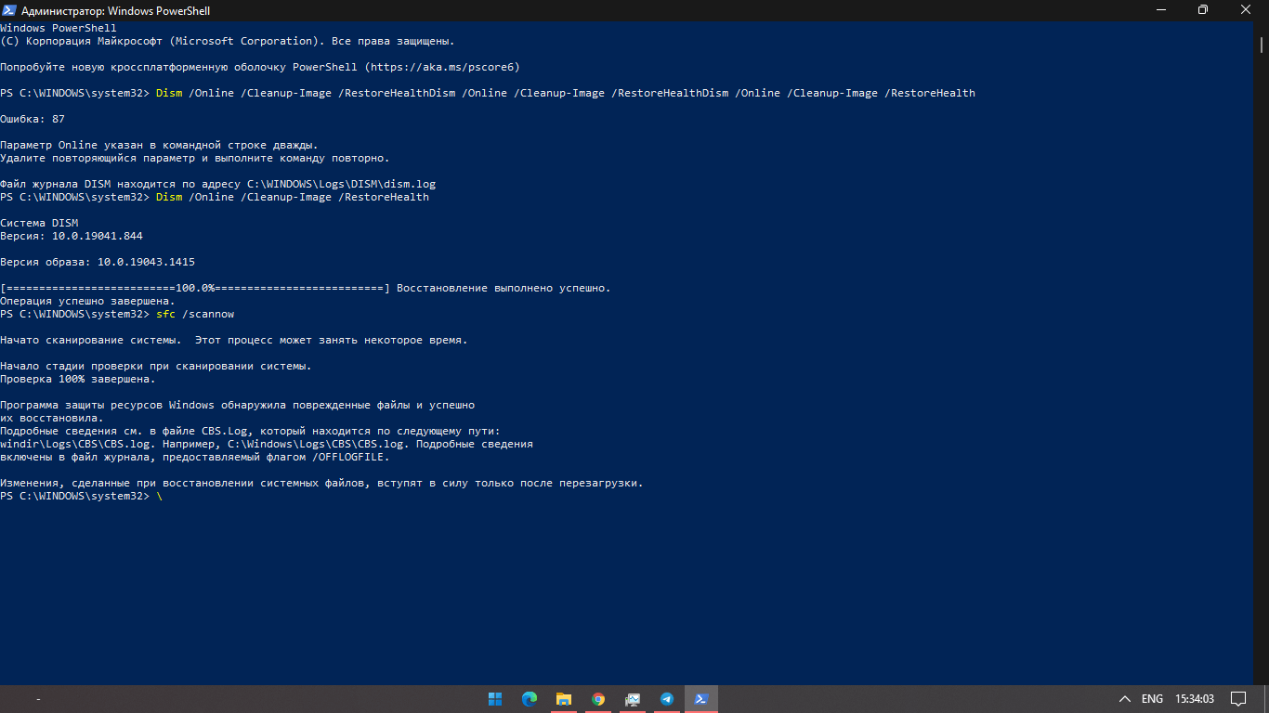This screenshot has width=1269, height=713.
Task: Click 'Начато сканирование системы' line
Action: 234,340
